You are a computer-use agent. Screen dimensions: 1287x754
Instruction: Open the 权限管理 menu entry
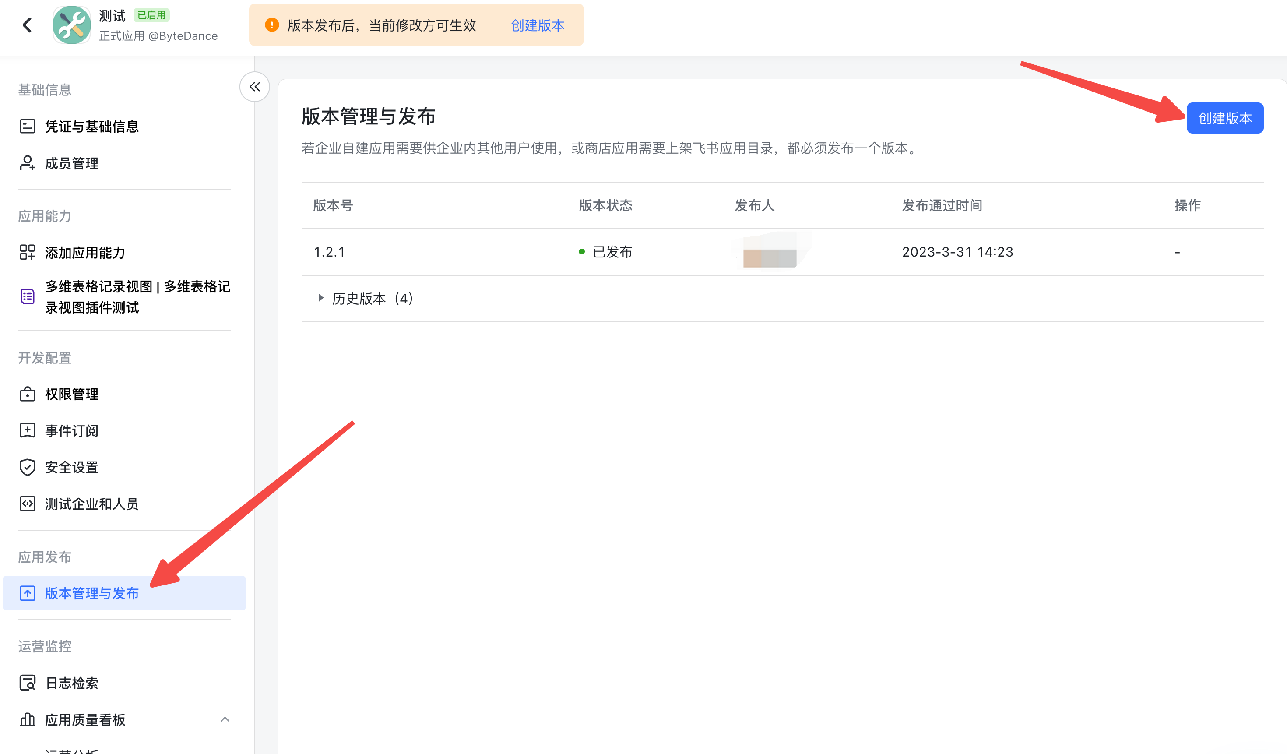71,394
